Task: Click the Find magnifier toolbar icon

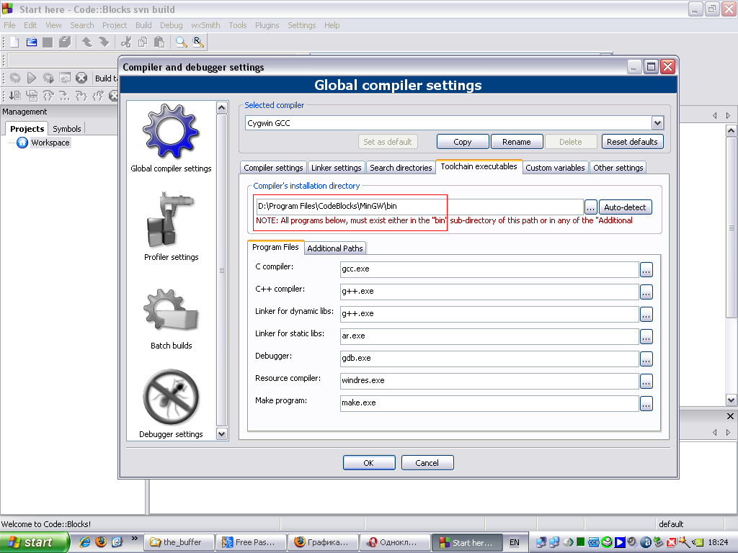Action: (181, 42)
